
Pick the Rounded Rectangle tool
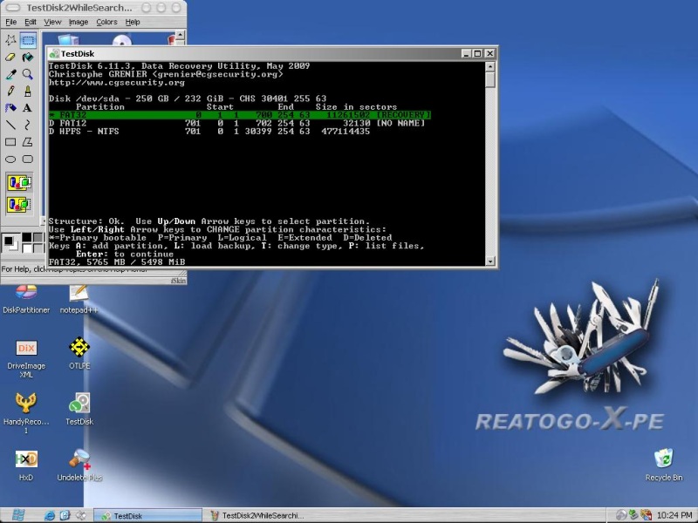[28, 159]
